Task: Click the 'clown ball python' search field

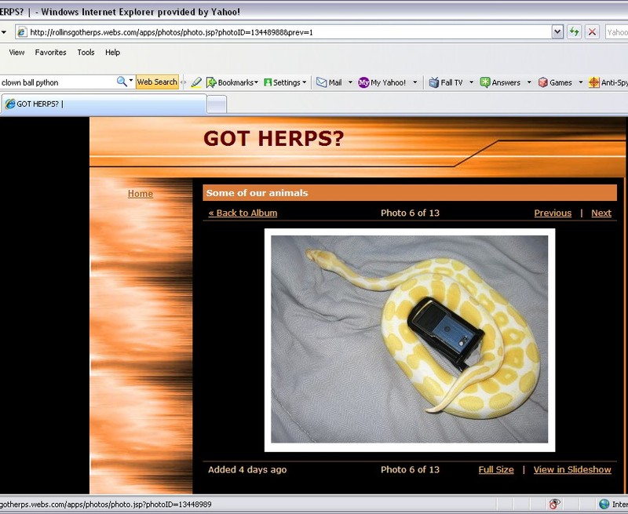Action: 58,82
